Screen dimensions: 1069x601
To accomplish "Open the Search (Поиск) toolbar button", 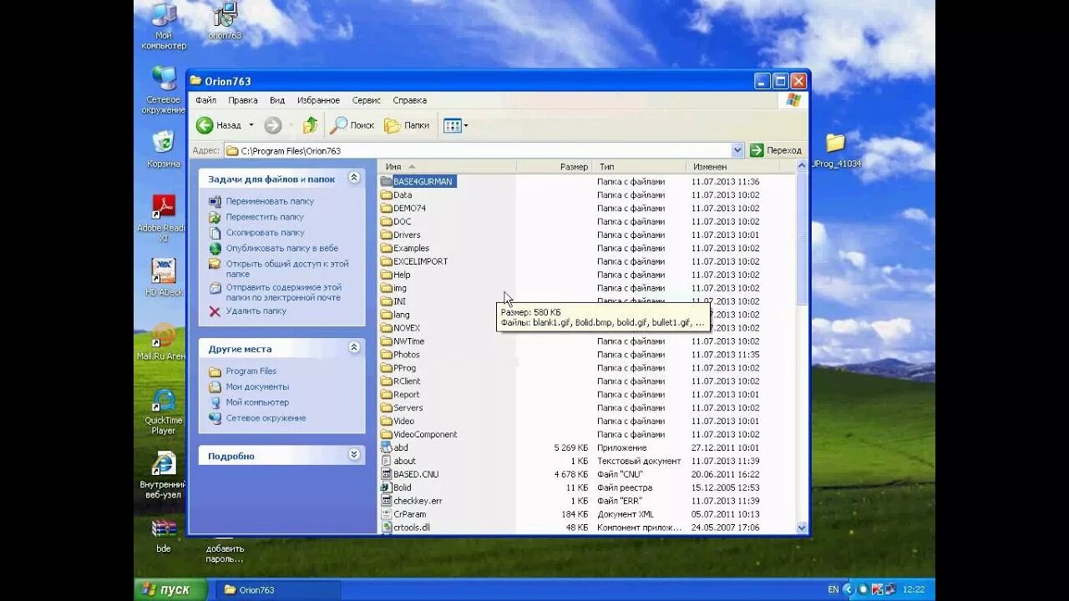I will point(352,125).
